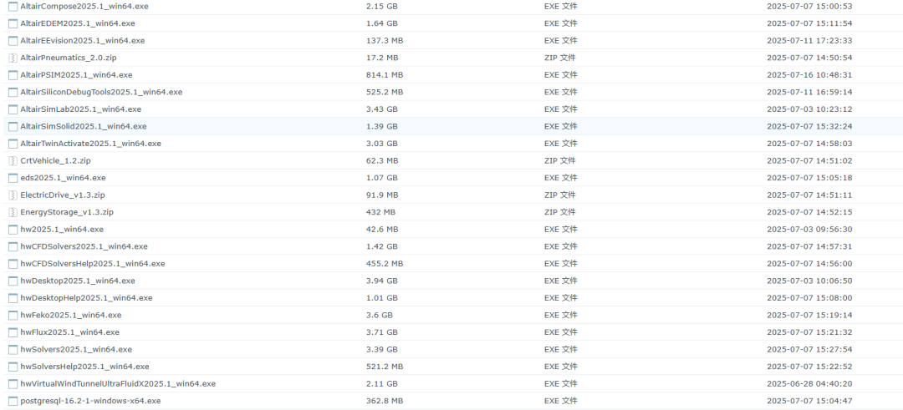903x410 pixels.
Task: Select file name hwFeko2025.1_win64.exe
Action: 71,315
